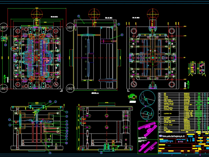The width and height of the screenshot is (209, 157).
Task: Click TOP OF MOLD label above left view
Action: [54, 17]
